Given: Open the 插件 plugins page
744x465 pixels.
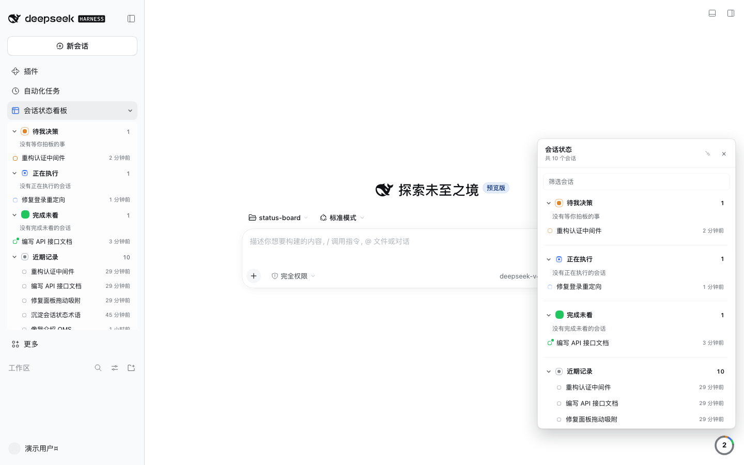Looking at the screenshot, I should coord(72,71).
